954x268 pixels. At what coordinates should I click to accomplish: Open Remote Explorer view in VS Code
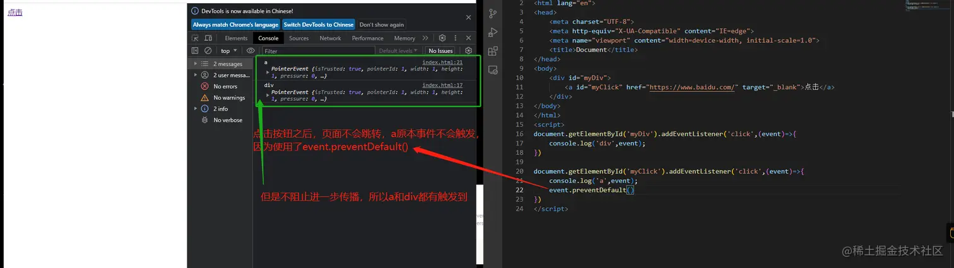tap(493, 70)
